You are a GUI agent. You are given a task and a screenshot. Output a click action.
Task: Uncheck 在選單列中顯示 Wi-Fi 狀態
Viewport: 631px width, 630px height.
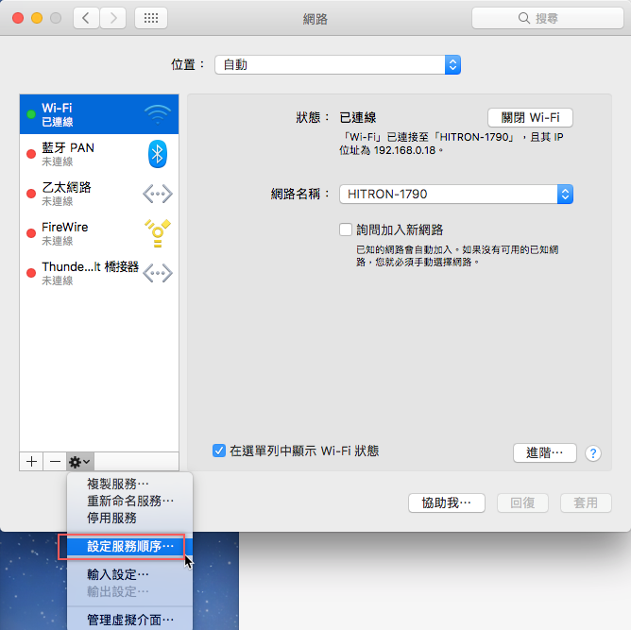[x=219, y=451]
